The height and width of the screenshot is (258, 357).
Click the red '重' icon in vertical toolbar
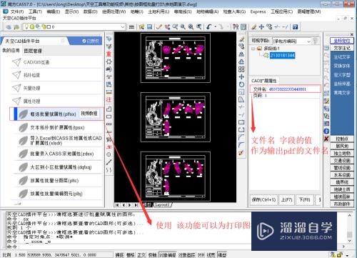109,54
